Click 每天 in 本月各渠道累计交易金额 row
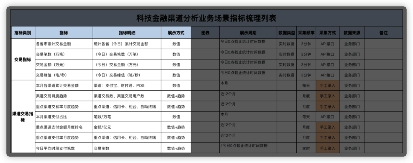The width and height of the screenshot is (413, 163). [x=306, y=85]
